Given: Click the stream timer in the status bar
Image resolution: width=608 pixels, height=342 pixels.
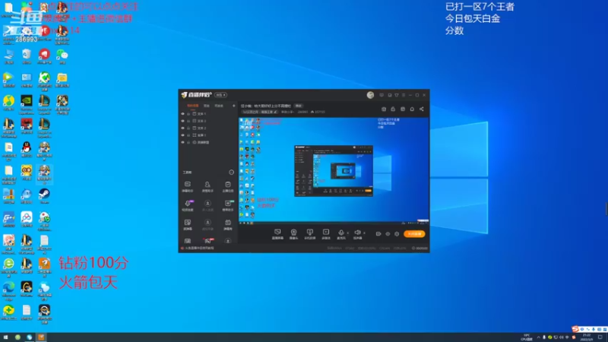Looking at the screenshot, I should click(x=420, y=249).
